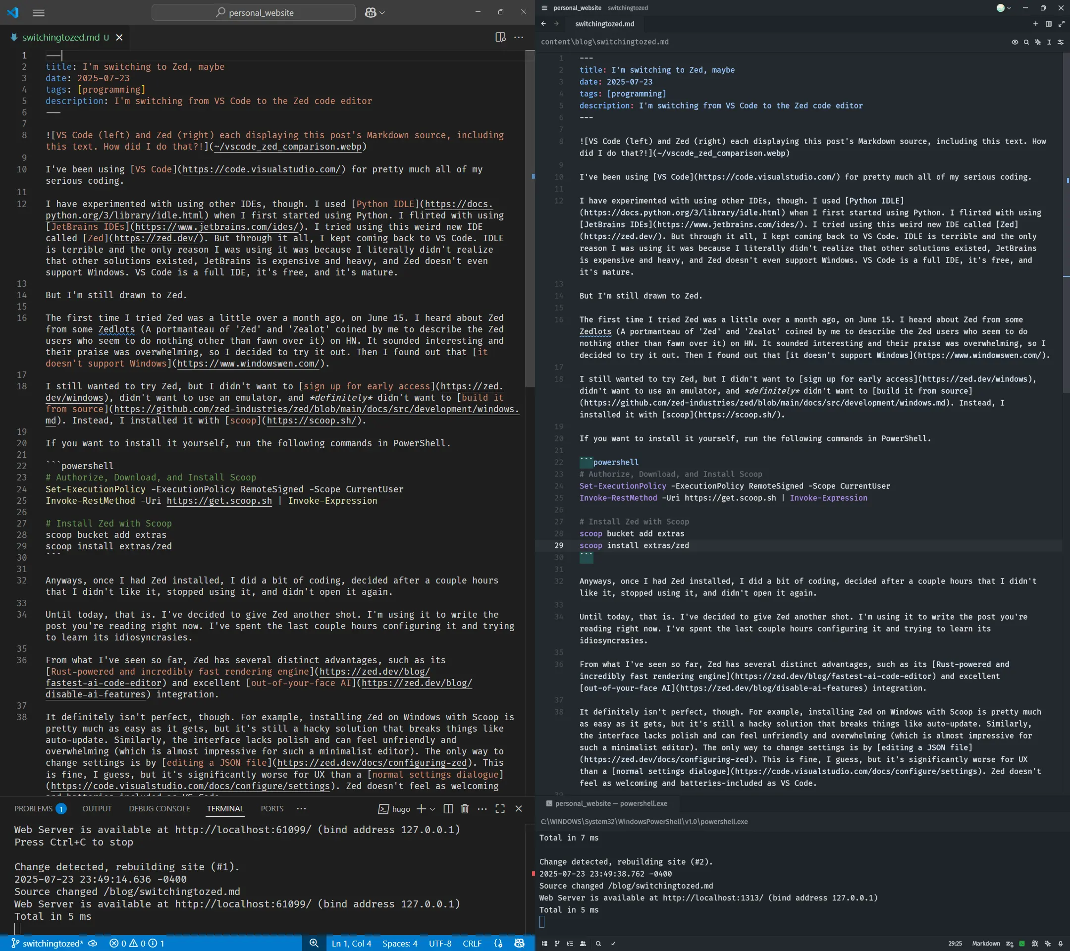
Task: Switch to the DEBUG CONSOLE panel tab
Action: click(159, 809)
